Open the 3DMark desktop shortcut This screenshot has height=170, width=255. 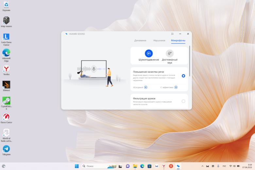[x=6, y=86]
